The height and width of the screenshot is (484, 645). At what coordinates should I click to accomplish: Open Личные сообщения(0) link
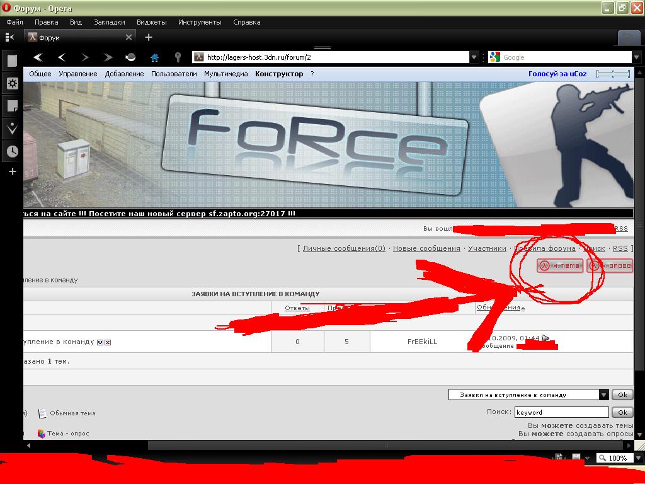pyautogui.click(x=344, y=248)
